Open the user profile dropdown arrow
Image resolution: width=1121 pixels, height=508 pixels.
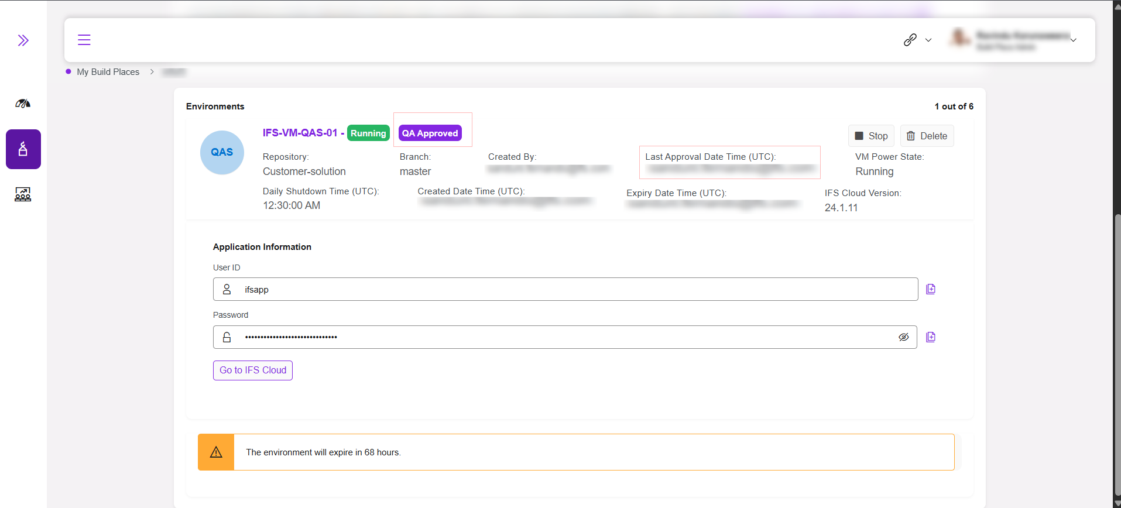coord(1074,40)
